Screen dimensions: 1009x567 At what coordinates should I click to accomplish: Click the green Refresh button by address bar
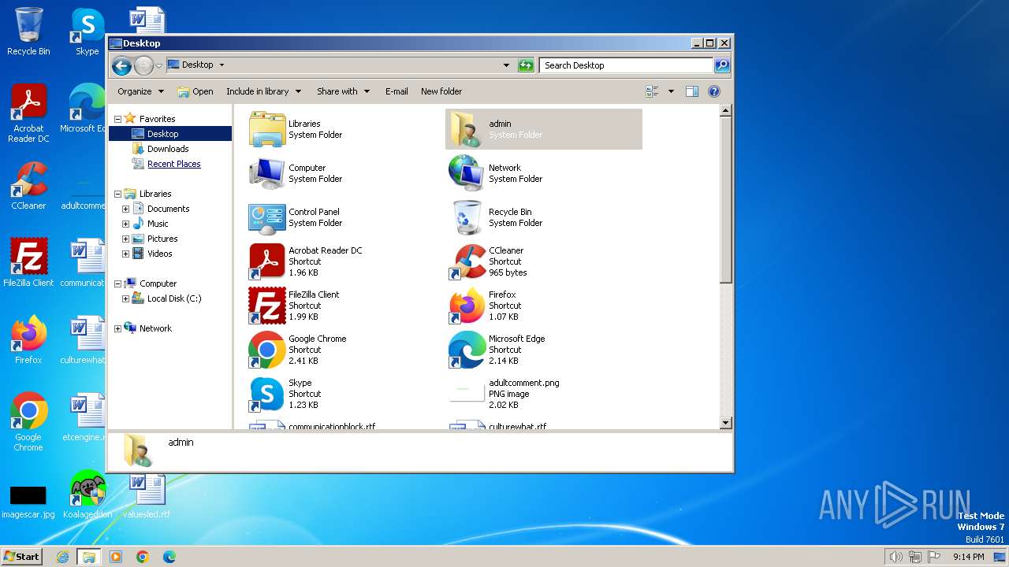point(526,65)
